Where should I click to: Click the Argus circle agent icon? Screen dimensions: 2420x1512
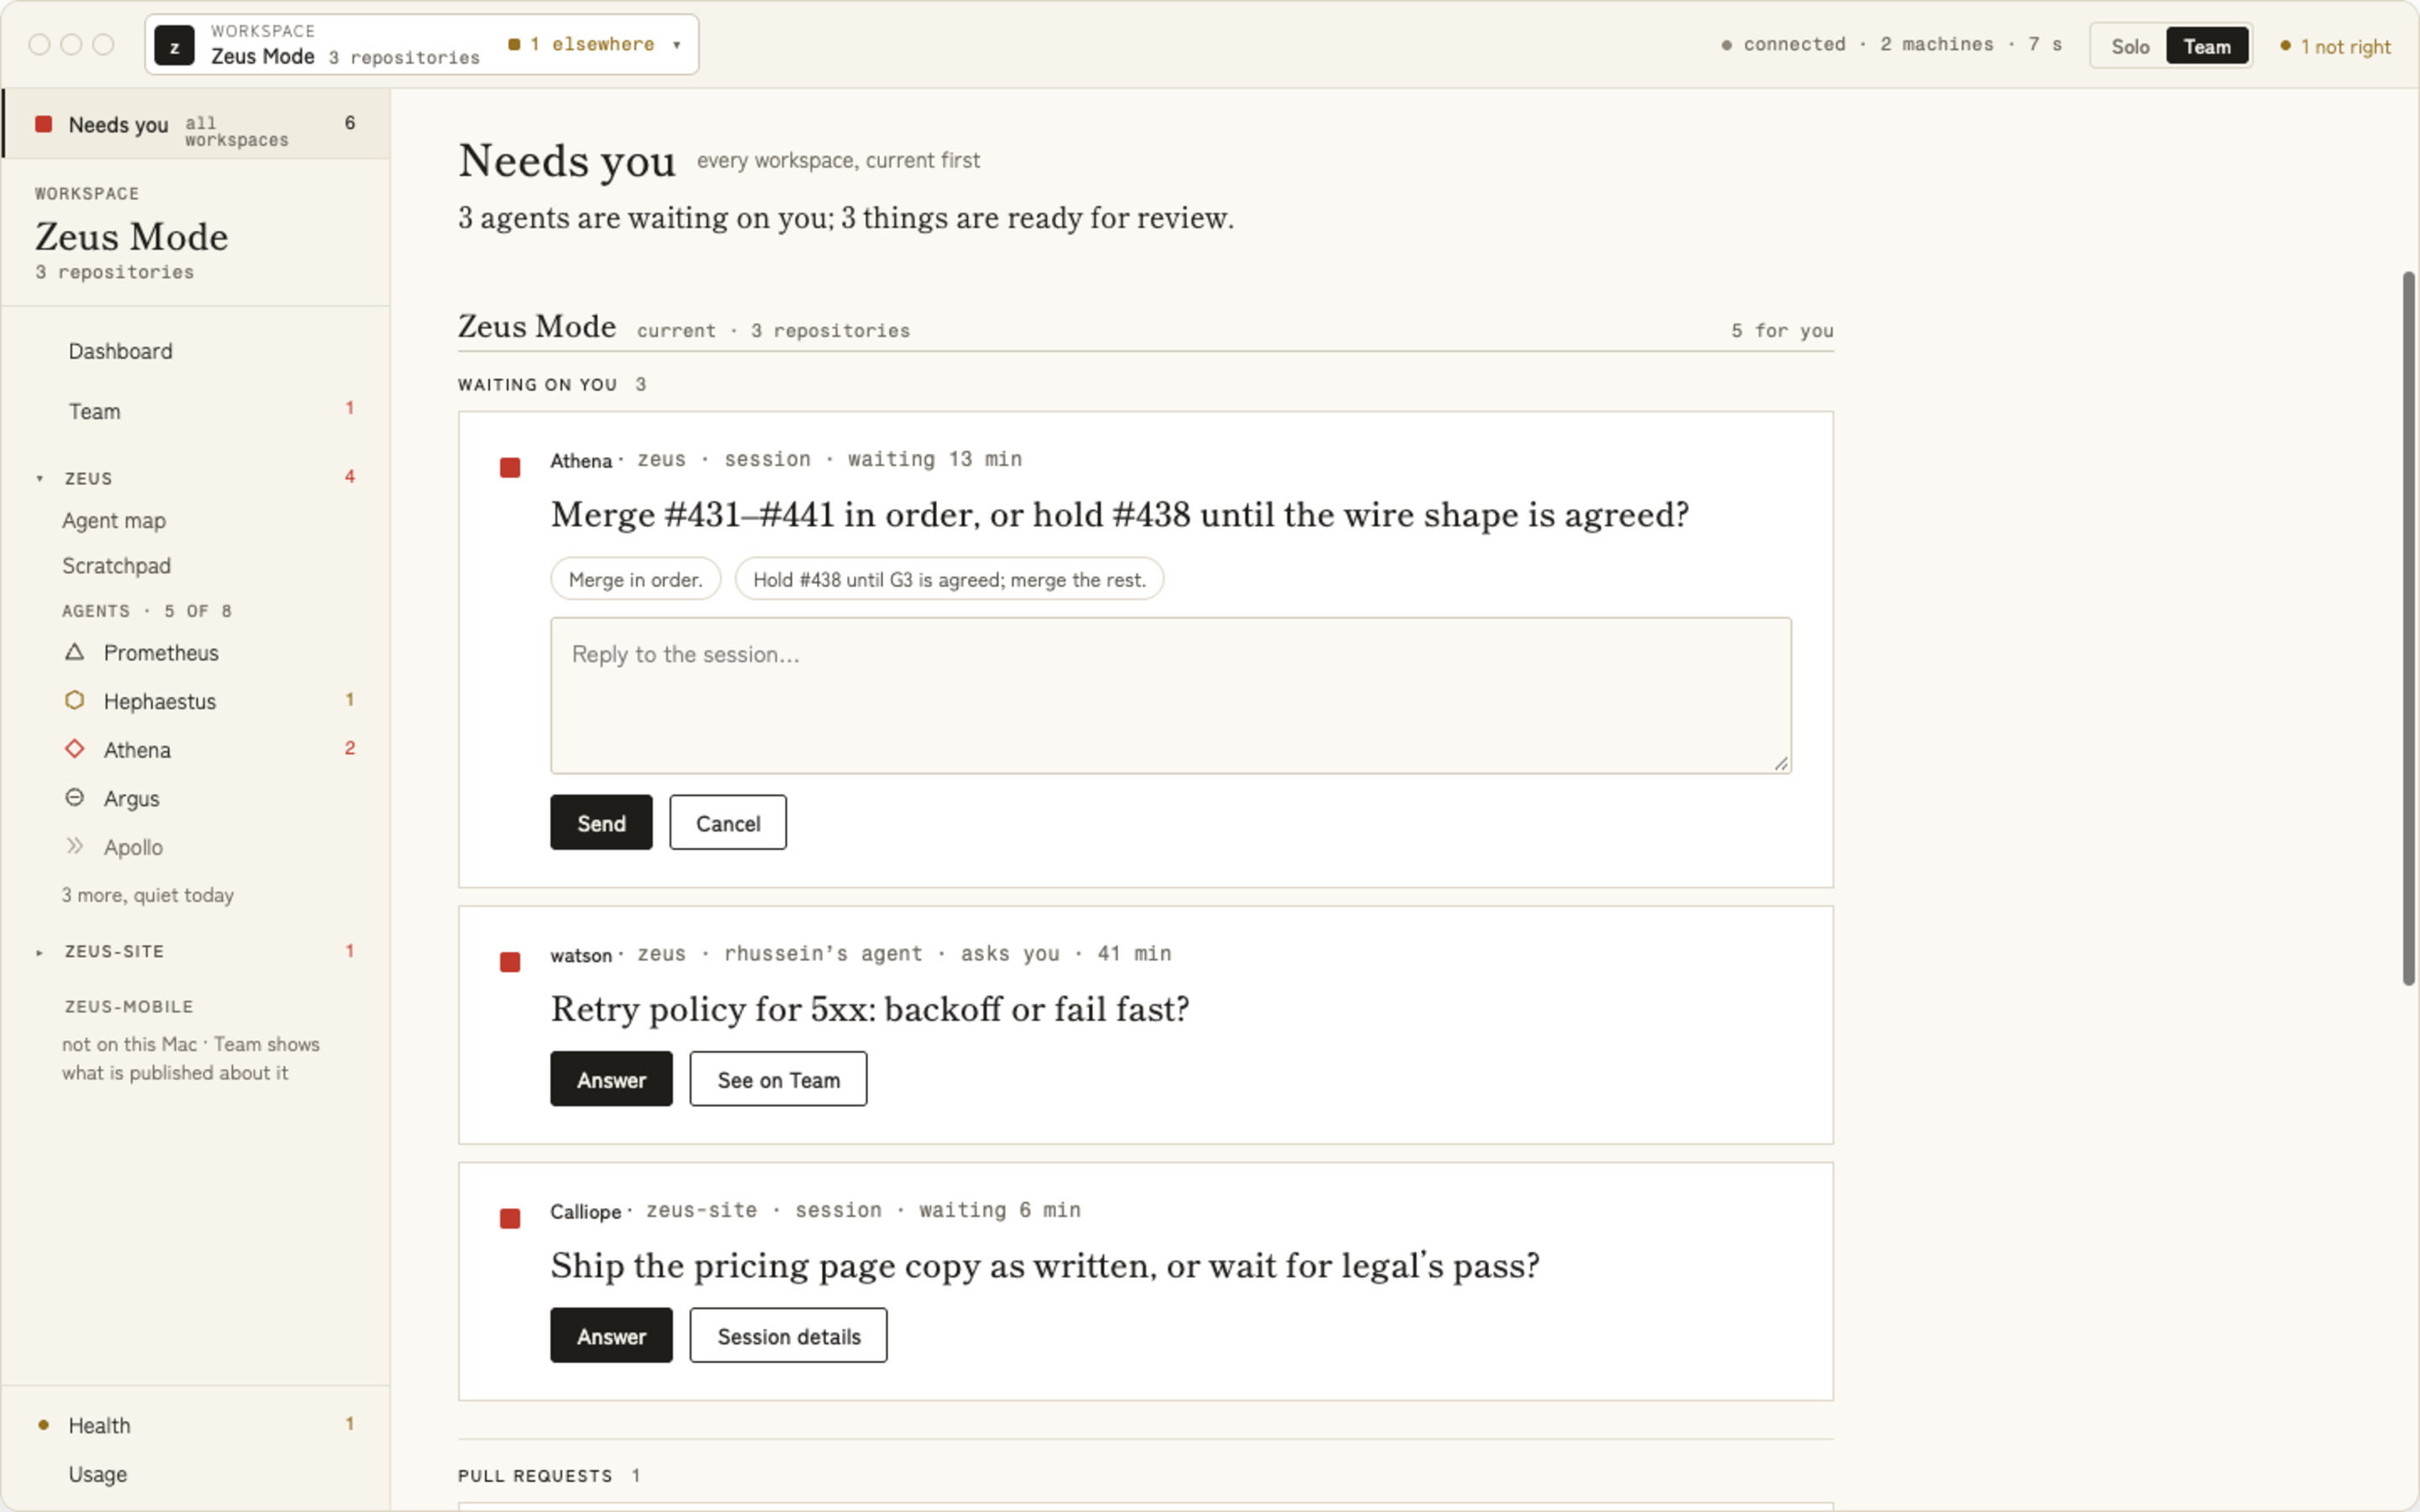click(x=74, y=797)
